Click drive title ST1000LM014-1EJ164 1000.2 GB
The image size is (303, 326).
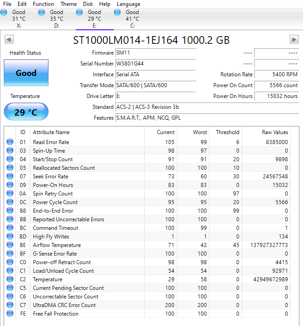tap(151, 40)
